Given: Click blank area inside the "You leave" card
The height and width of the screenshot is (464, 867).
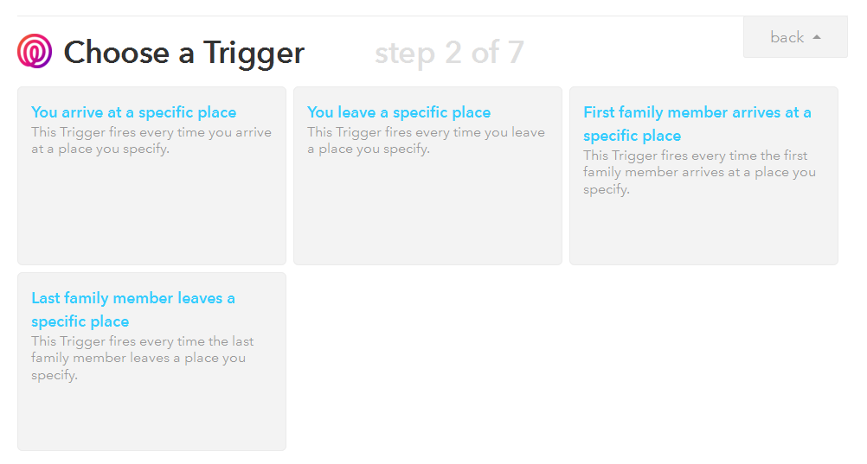Looking at the screenshot, I should click(x=427, y=216).
